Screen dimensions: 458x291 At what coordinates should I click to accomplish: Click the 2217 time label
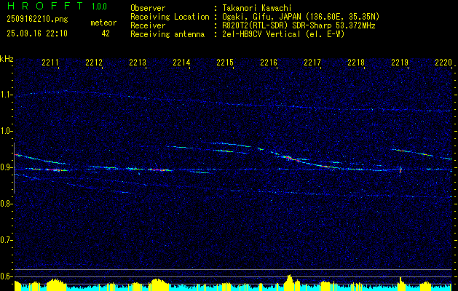[x=312, y=62]
